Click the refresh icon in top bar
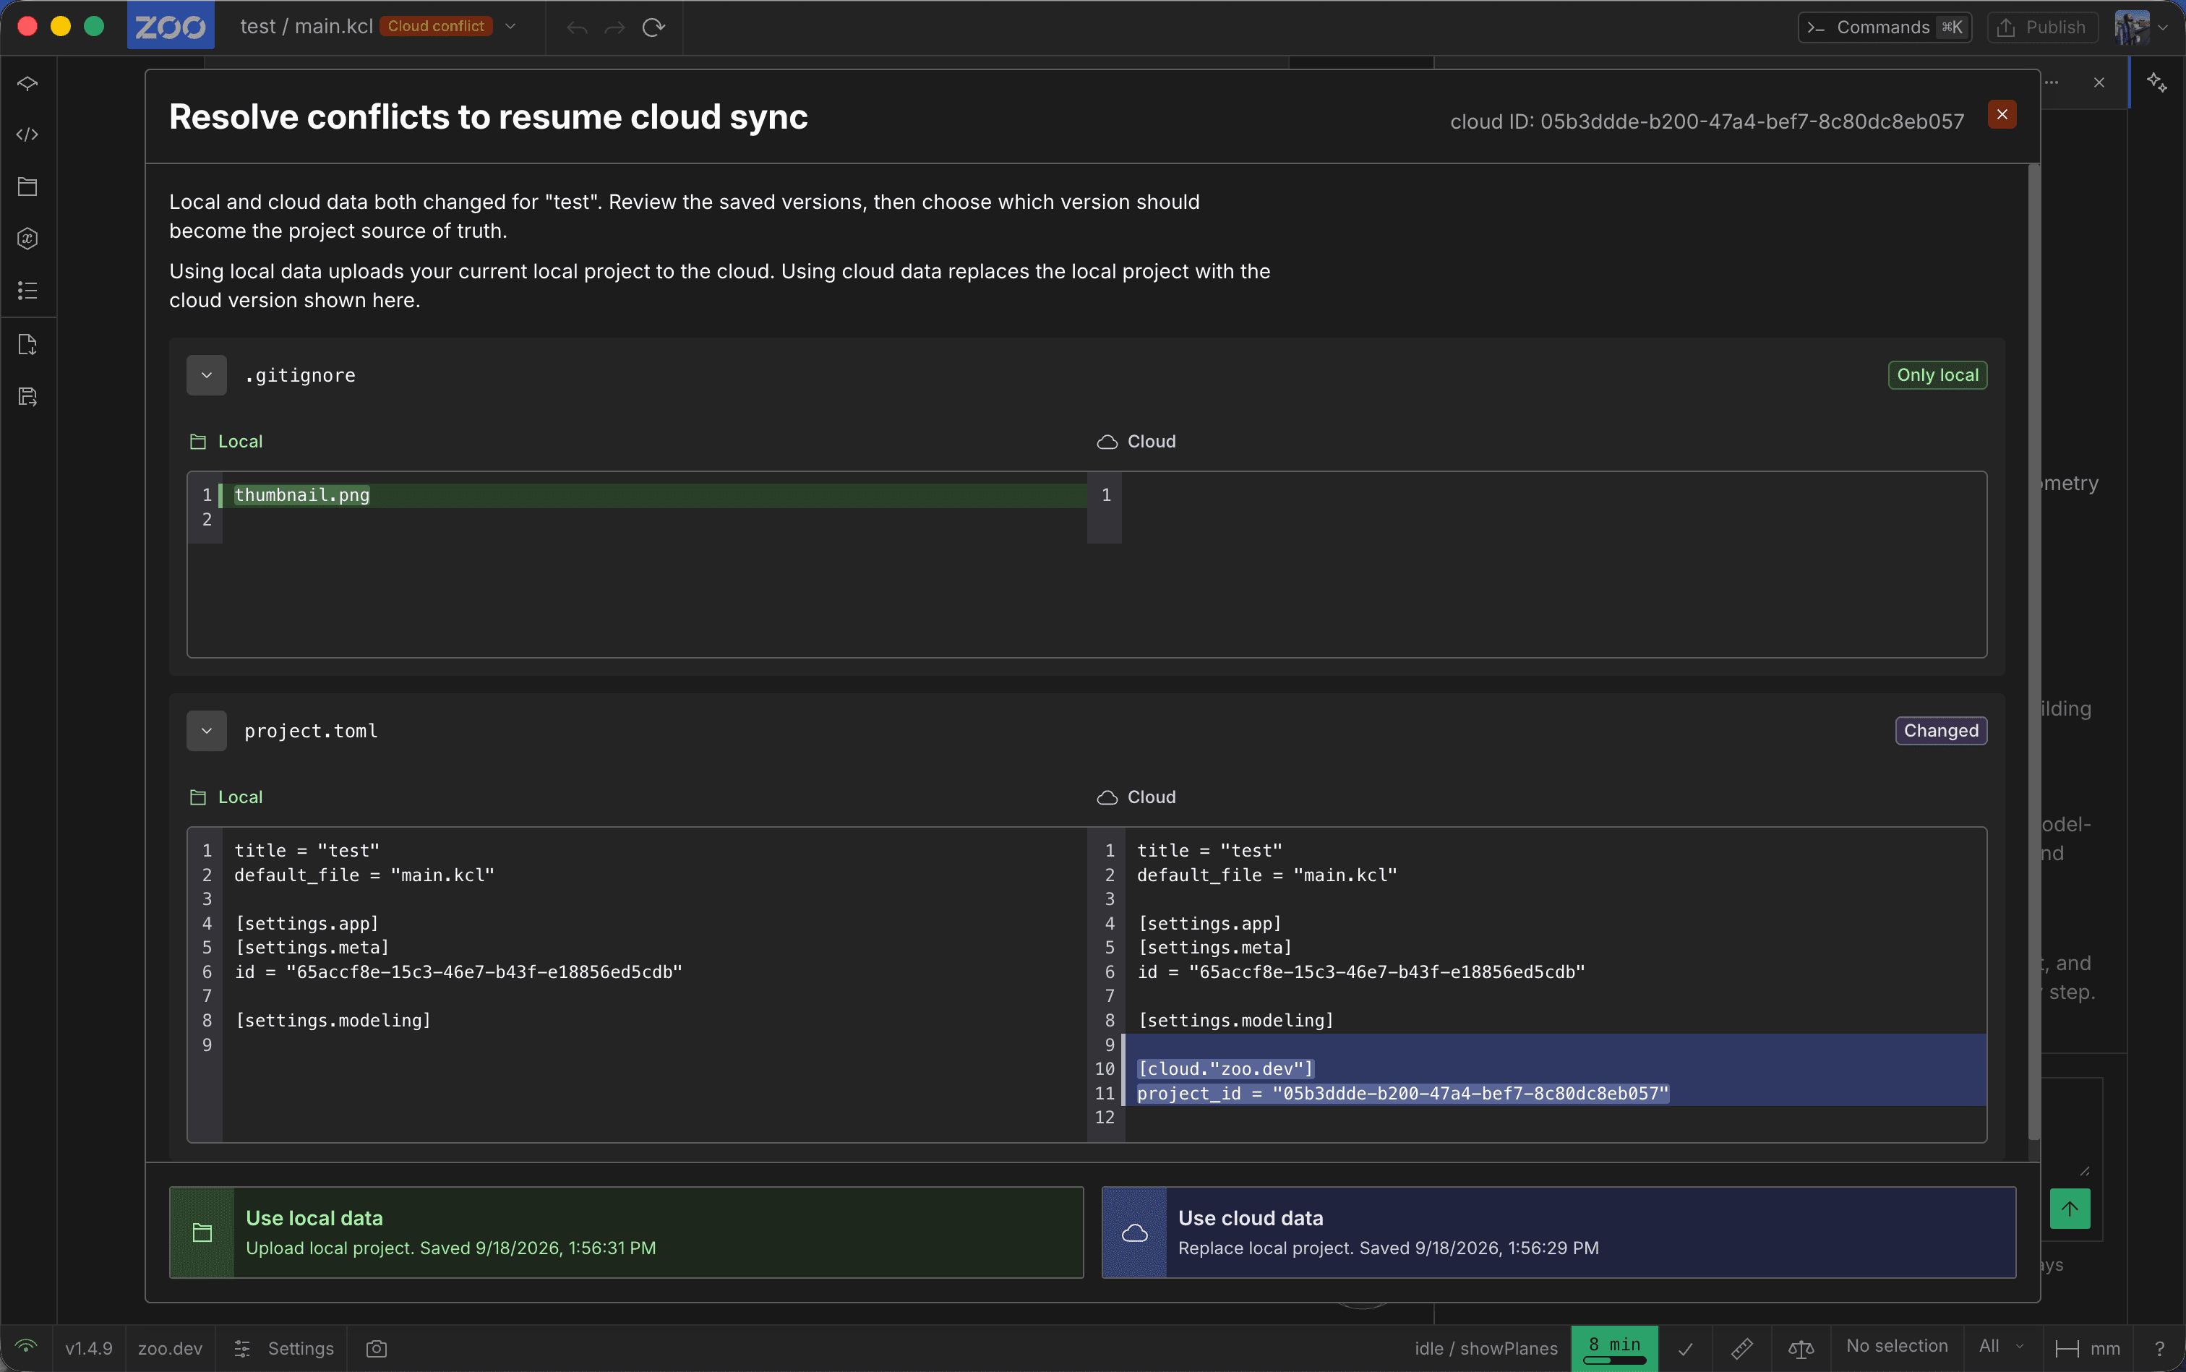Screen dimensions: 2186x1372 coord(654,28)
